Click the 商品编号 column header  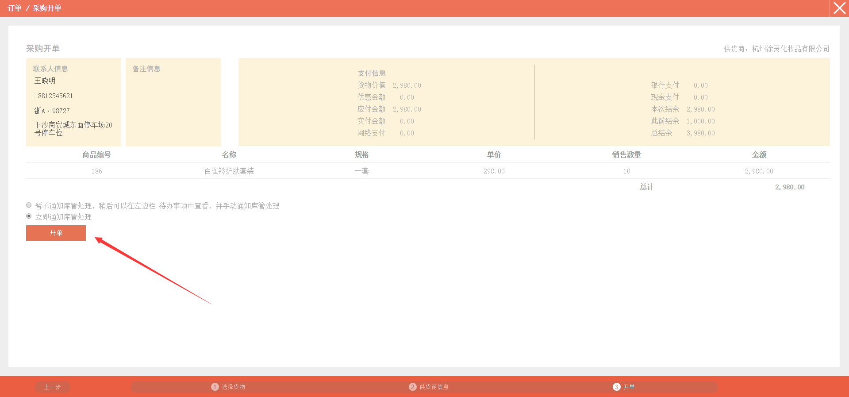pos(96,154)
